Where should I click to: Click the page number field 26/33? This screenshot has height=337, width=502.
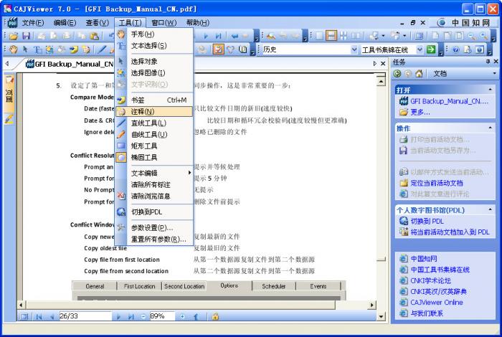(x=85, y=316)
